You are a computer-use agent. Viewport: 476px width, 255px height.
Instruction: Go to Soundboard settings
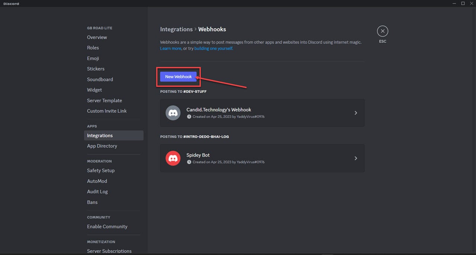tap(100, 79)
